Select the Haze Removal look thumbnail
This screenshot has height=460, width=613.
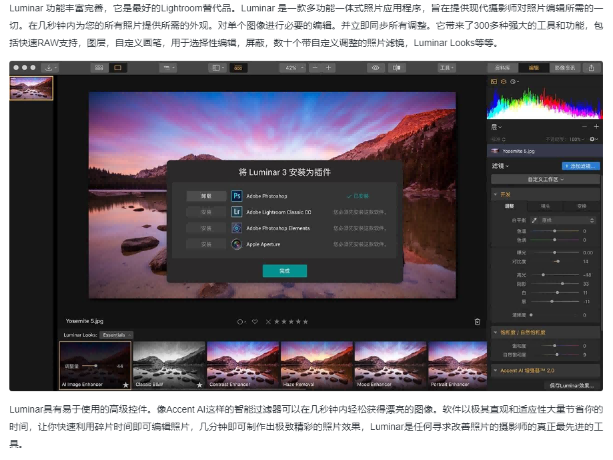pyautogui.click(x=317, y=365)
